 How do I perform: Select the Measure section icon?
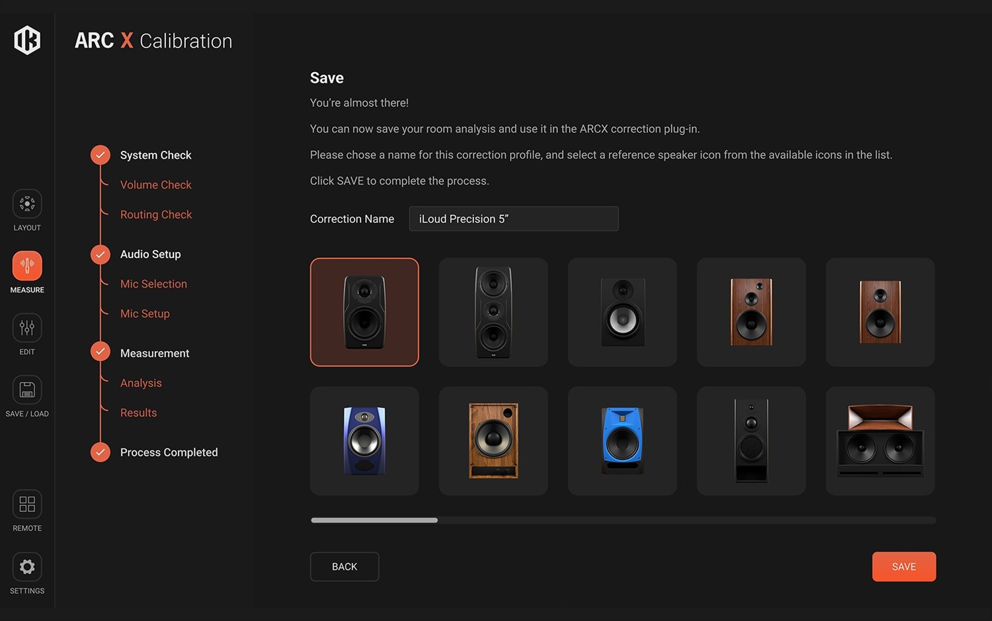click(26, 267)
